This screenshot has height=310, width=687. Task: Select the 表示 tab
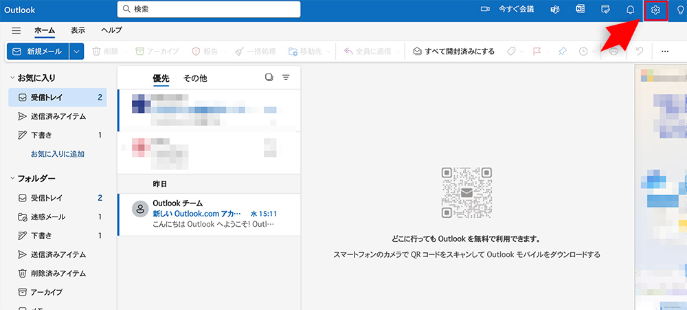[78, 30]
